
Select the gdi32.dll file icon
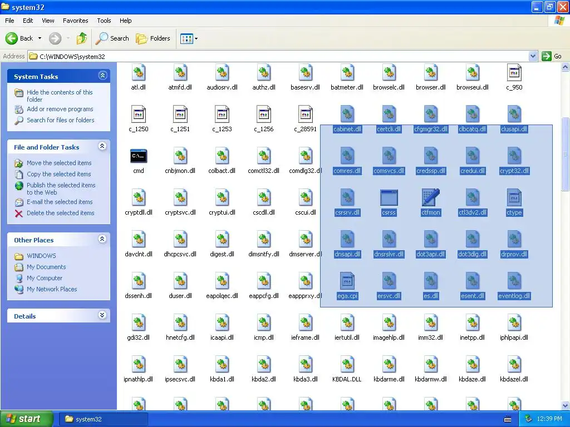139,322
